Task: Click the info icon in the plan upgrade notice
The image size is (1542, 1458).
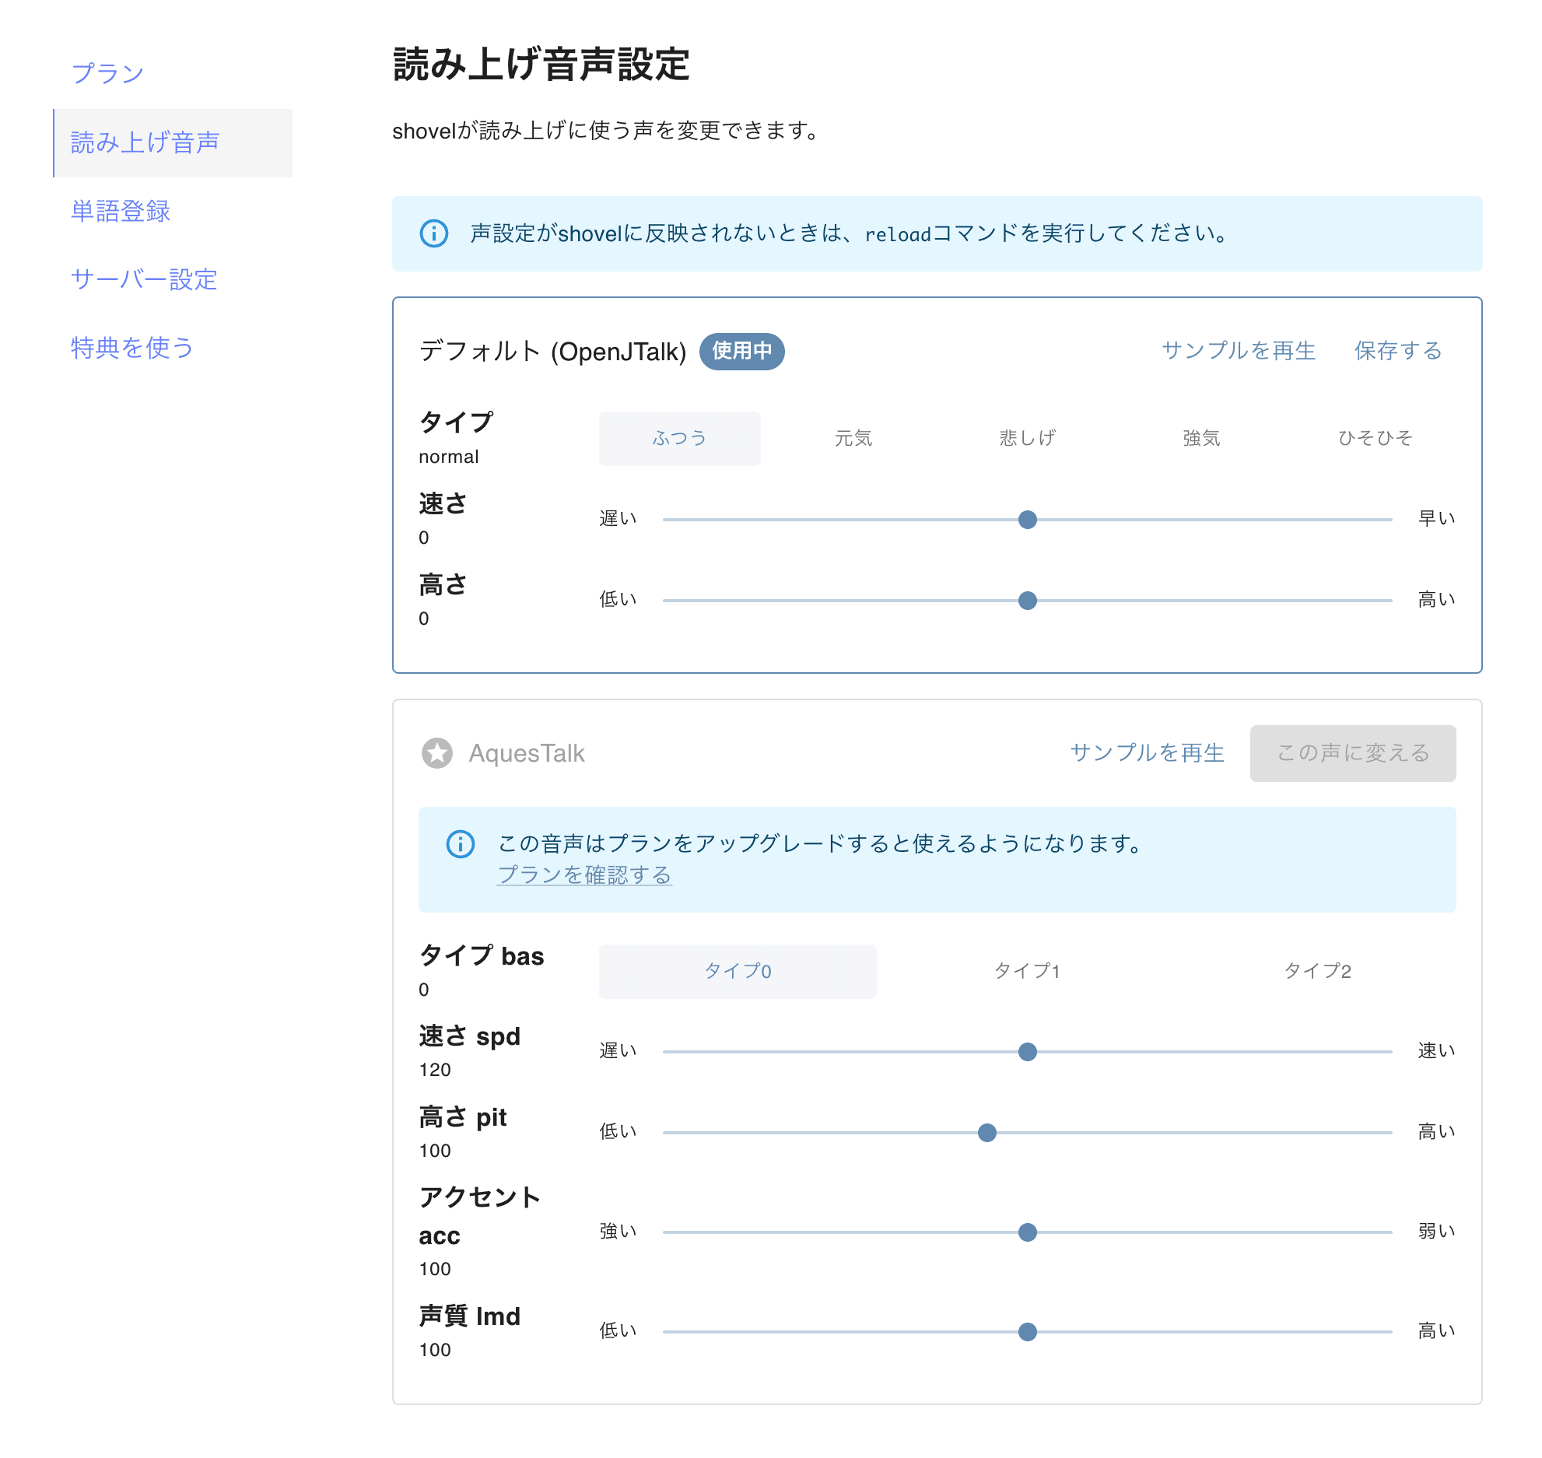Action: tap(461, 844)
